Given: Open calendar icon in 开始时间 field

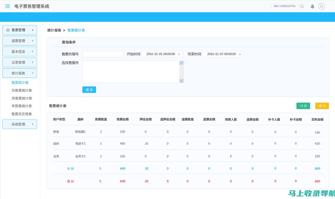Looking at the screenshot, I should click(x=179, y=54).
